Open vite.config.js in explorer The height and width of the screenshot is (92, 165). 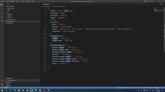pos(10,23)
